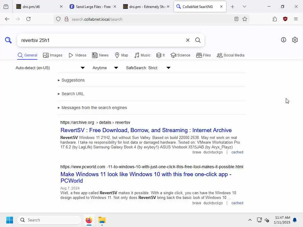
Task: Click 'Aug 7, 2024' date text
Action: tap(70, 188)
